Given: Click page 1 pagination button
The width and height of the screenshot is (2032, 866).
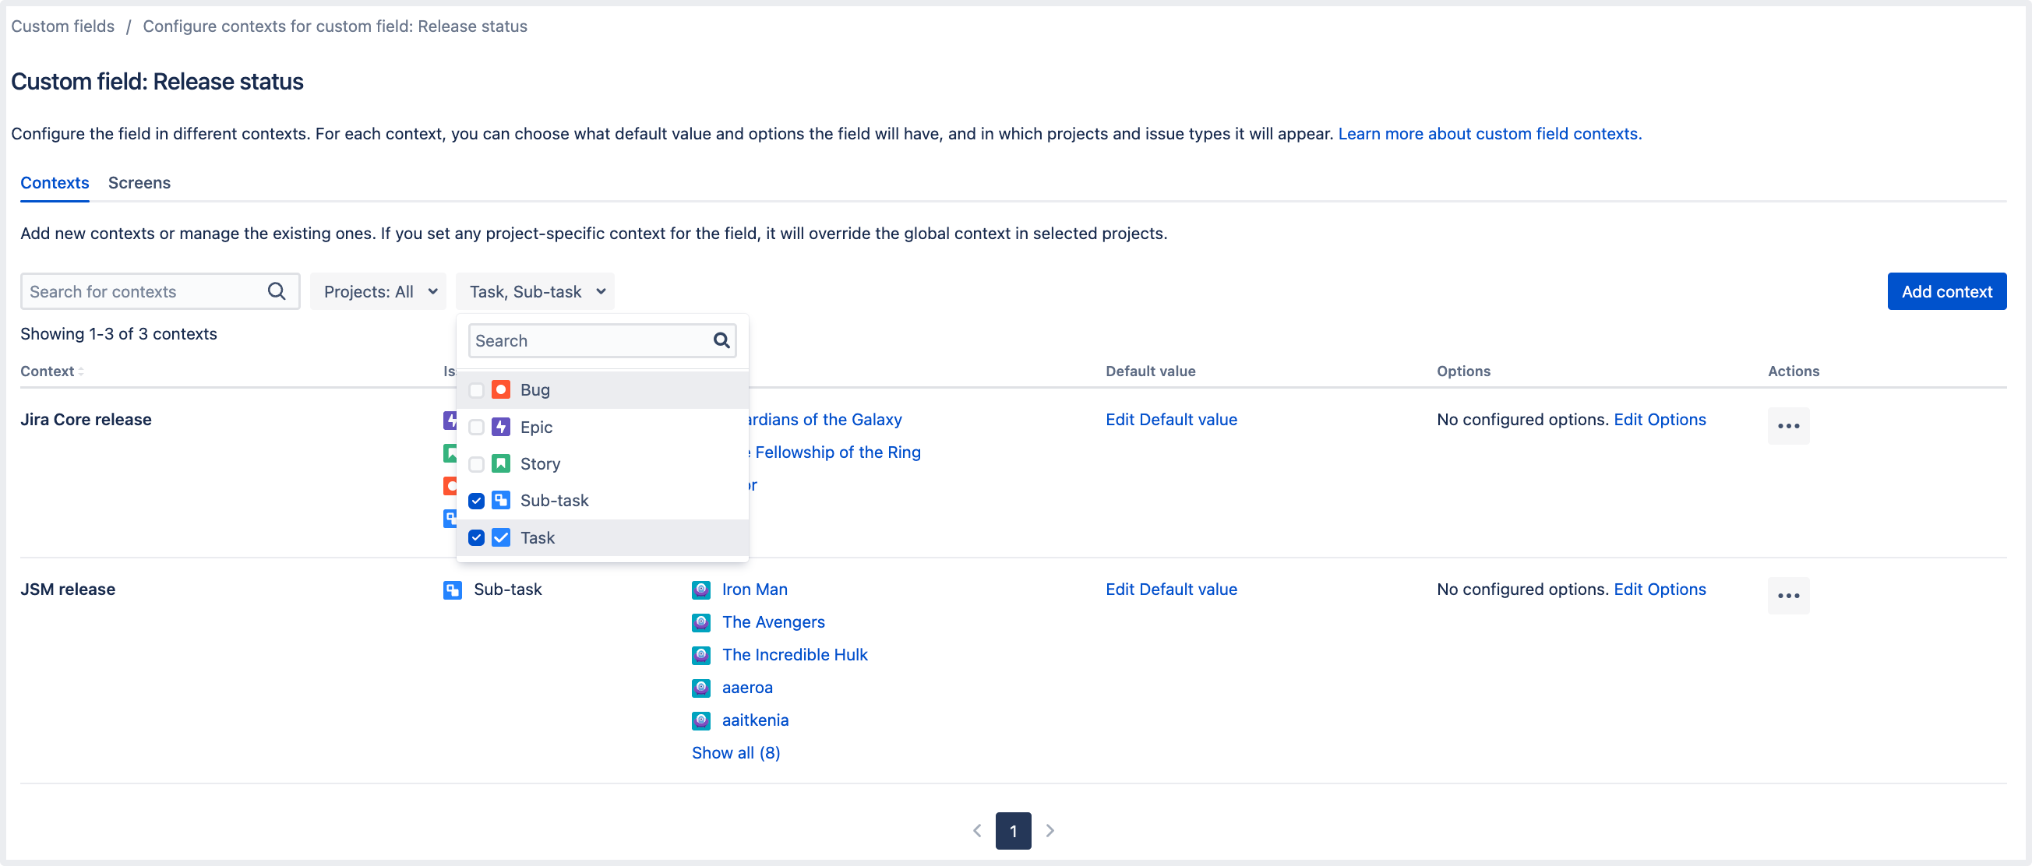Looking at the screenshot, I should [1013, 830].
